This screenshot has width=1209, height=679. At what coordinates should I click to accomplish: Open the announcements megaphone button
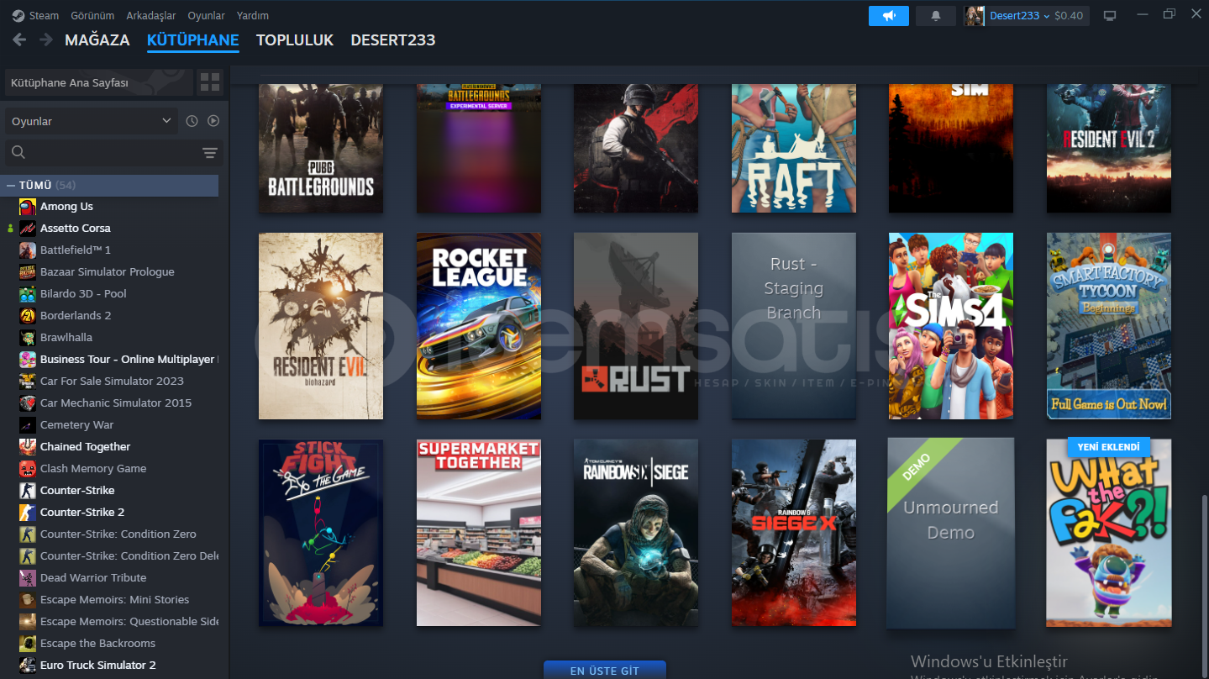pyautogui.click(x=889, y=15)
